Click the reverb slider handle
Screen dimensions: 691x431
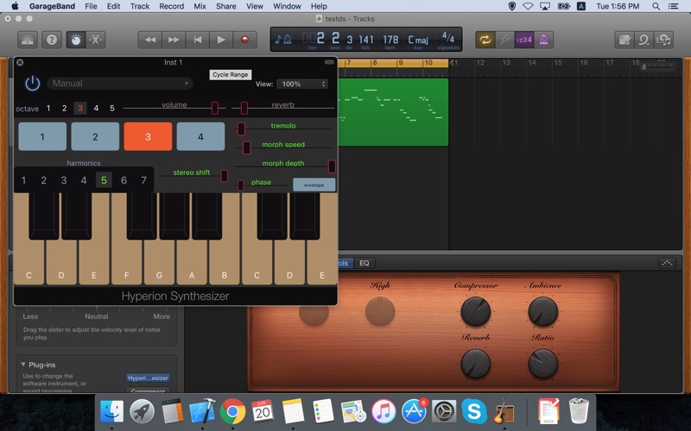tap(244, 108)
